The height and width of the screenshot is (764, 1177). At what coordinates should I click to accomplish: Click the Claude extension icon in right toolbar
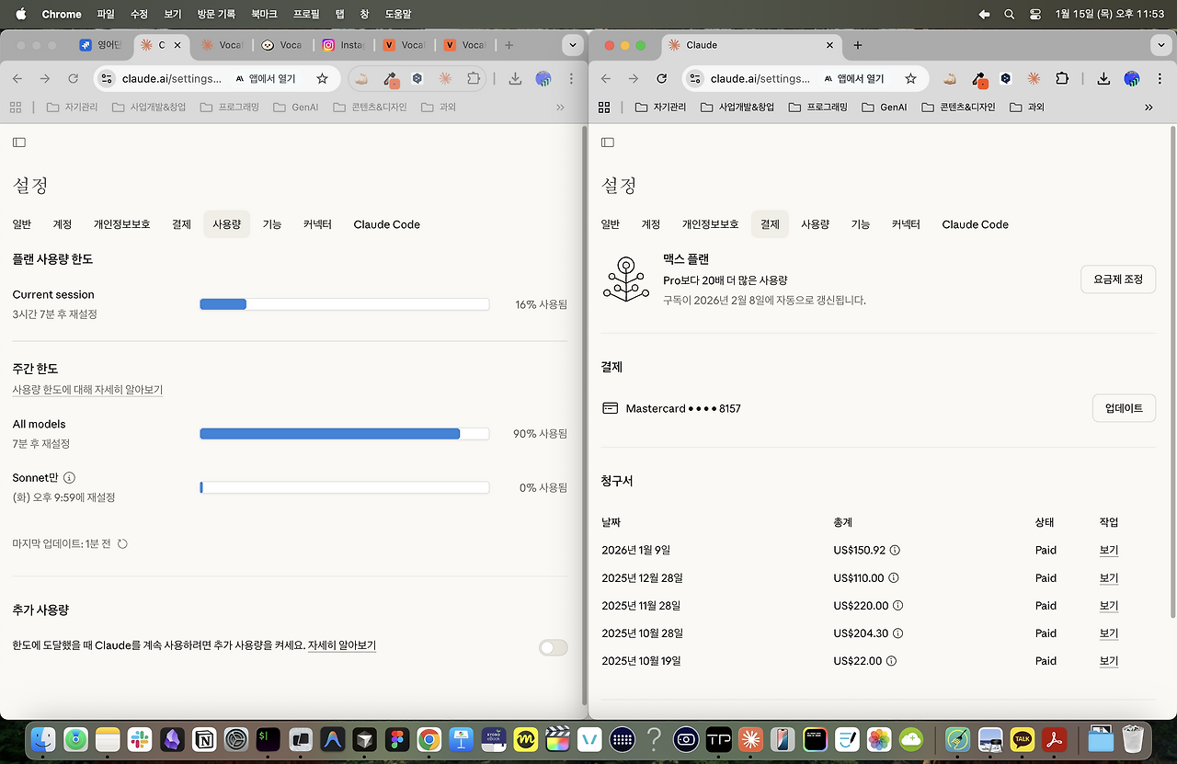coord(1034,79)
